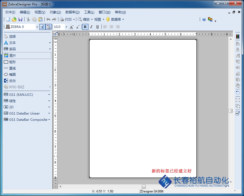This screenshot has width=244, height=196.
Task: Expand the 2D barcode list
Action: (x=49, y=107)
